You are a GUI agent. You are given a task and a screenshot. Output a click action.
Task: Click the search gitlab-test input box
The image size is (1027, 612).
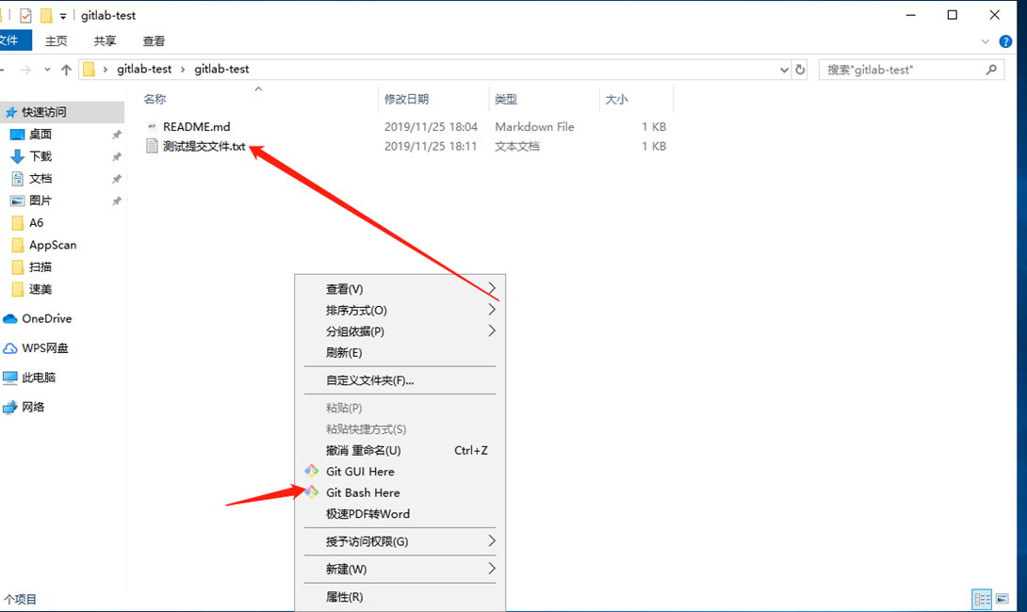[900, 70]
